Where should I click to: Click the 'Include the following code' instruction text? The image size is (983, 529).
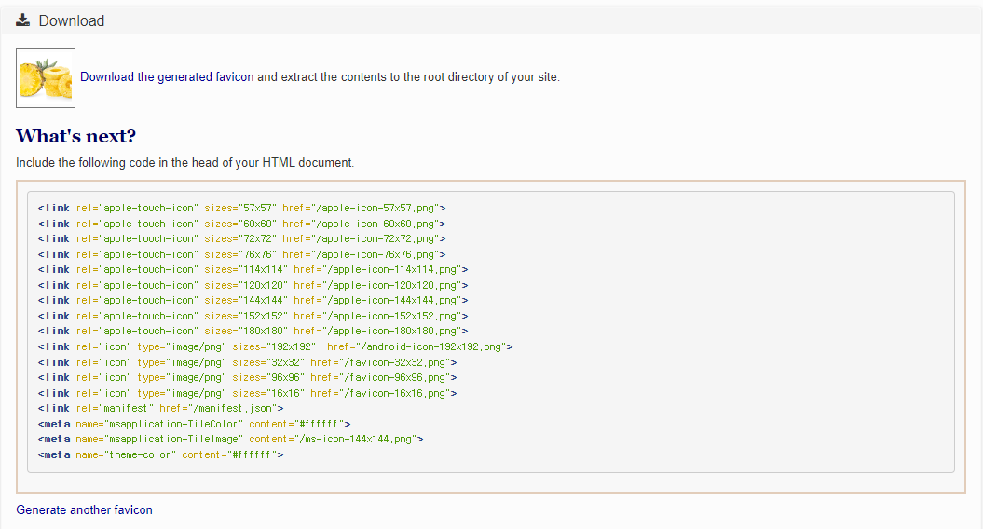(x=184, y=162)
